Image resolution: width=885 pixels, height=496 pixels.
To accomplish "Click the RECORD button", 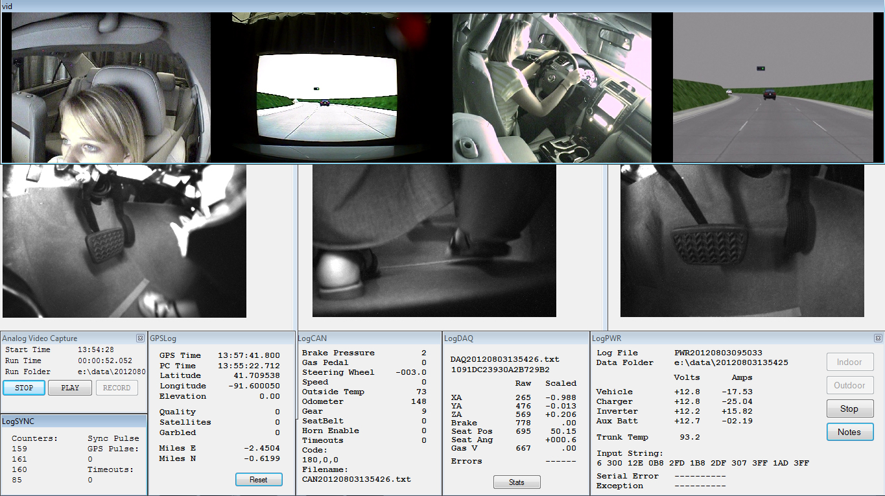I will (x=117, y=388).
